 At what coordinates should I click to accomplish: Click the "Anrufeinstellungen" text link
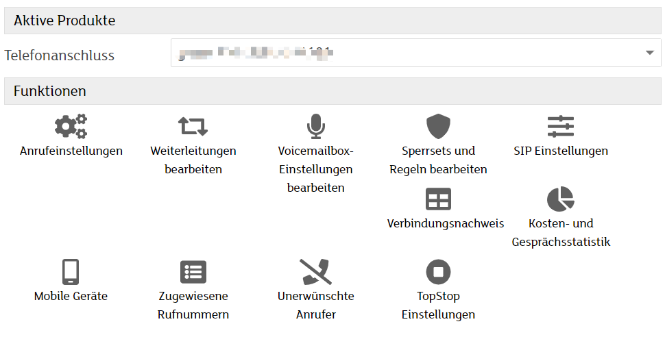tap(71, 151)
